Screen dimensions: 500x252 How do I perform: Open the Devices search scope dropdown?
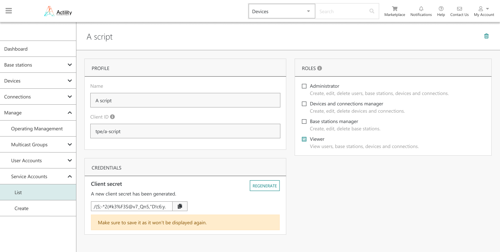click(x=281, y=11)
